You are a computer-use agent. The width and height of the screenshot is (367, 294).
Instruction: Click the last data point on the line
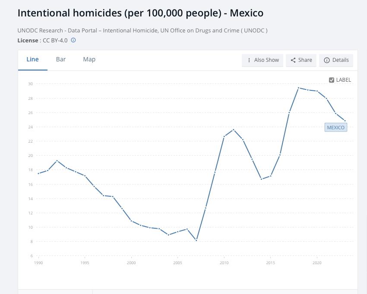[x=345, y=121]
